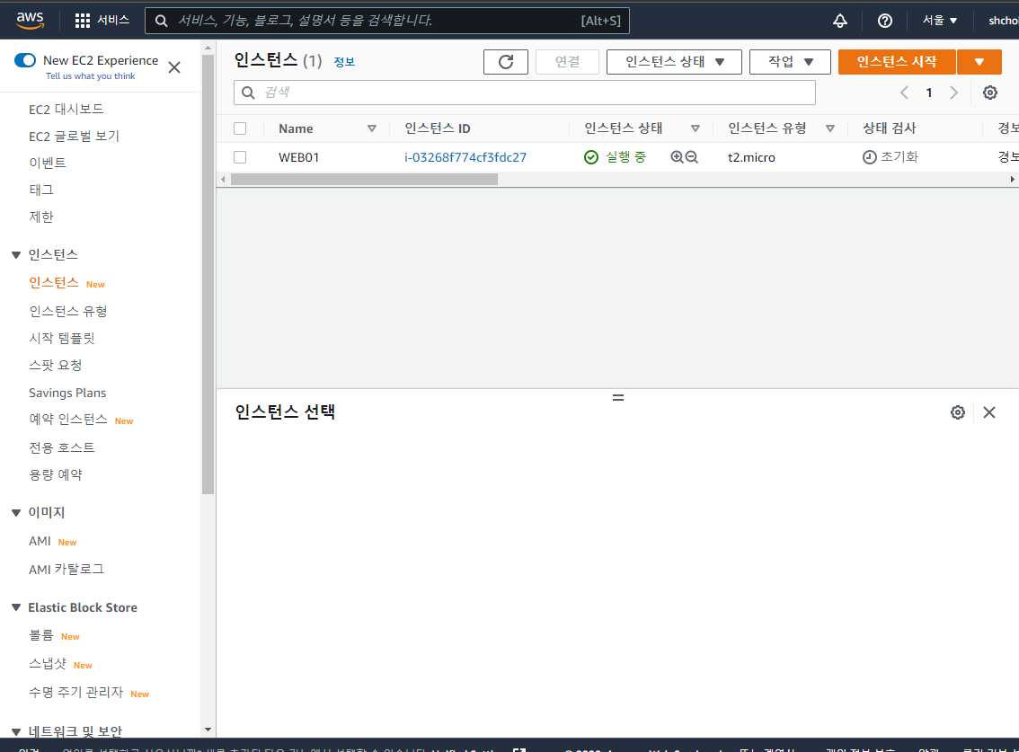Screen dimensions: 1019x752
Task: Open EC2 대시보드 in sidebar
Action: [x=66, y=110]
